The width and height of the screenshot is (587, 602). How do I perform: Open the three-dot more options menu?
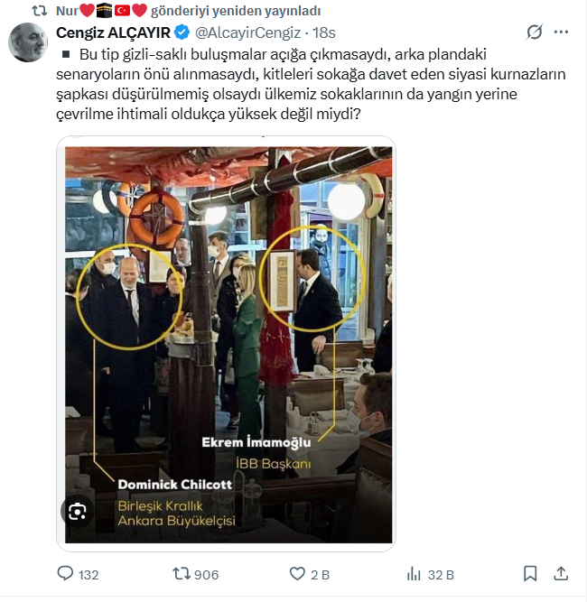pos(561,32)
